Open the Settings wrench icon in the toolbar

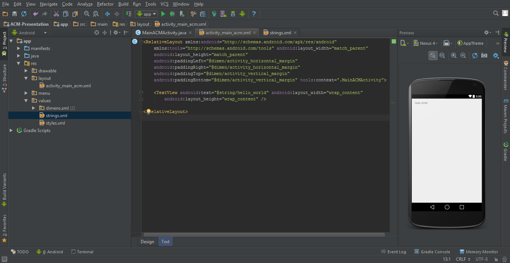click(x=194, y=14)
